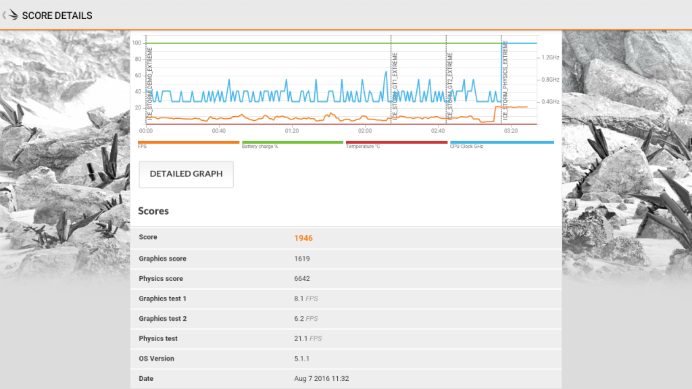Click the 0.8GHz axis label
Image resolution: width=692 pixels, height=389 pixels.
pos(550,80)
